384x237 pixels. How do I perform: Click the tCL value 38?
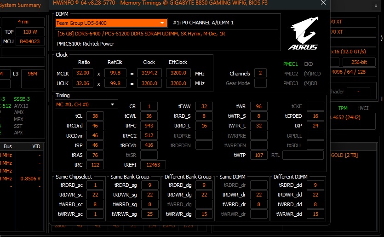[x=95, y=116]
